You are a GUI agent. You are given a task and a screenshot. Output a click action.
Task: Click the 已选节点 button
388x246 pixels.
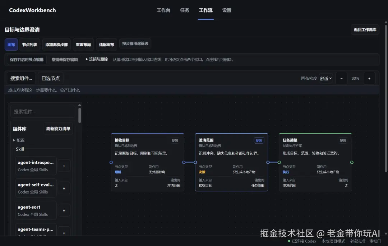pyautogui.click(x=51, y=78)
